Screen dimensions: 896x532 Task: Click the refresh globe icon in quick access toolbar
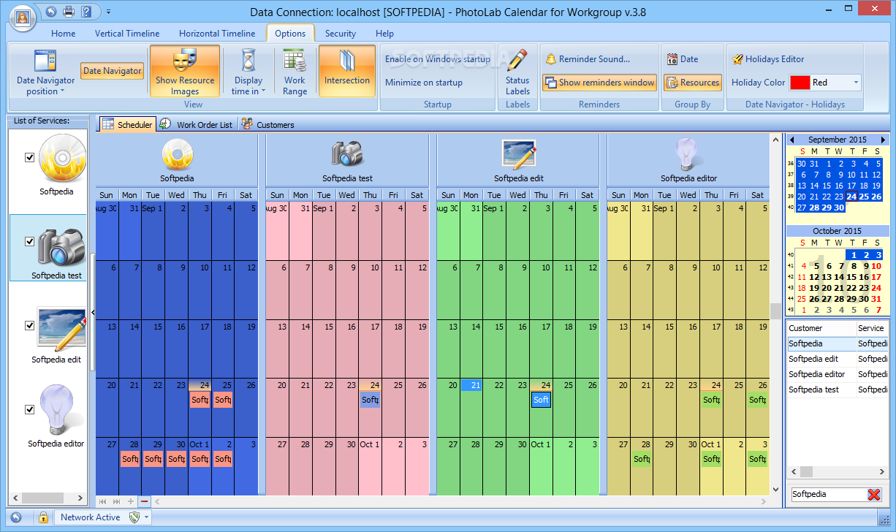(50, 12)
